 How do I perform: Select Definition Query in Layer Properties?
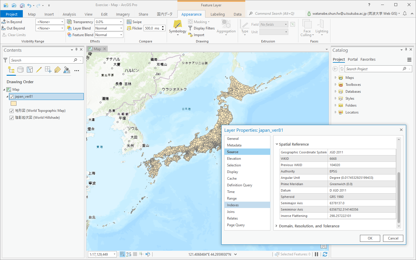[247, 185]
